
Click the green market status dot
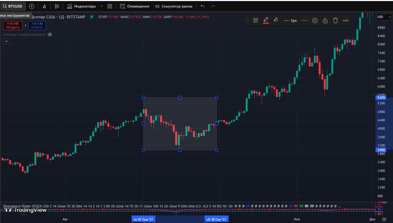[x=92, y=17]
